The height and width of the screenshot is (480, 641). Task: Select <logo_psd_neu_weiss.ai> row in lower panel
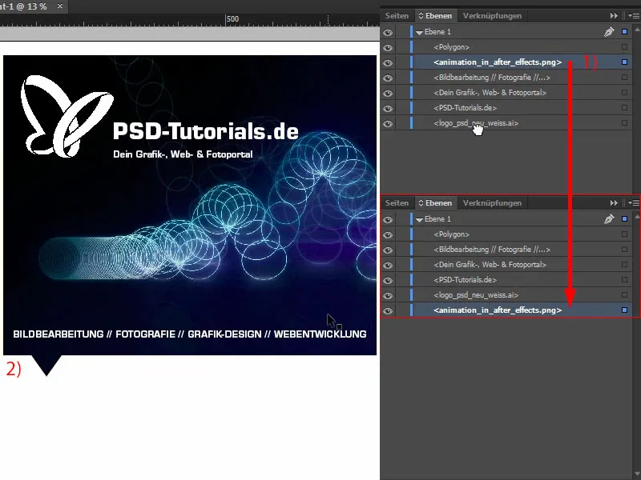tap(507, 294)
